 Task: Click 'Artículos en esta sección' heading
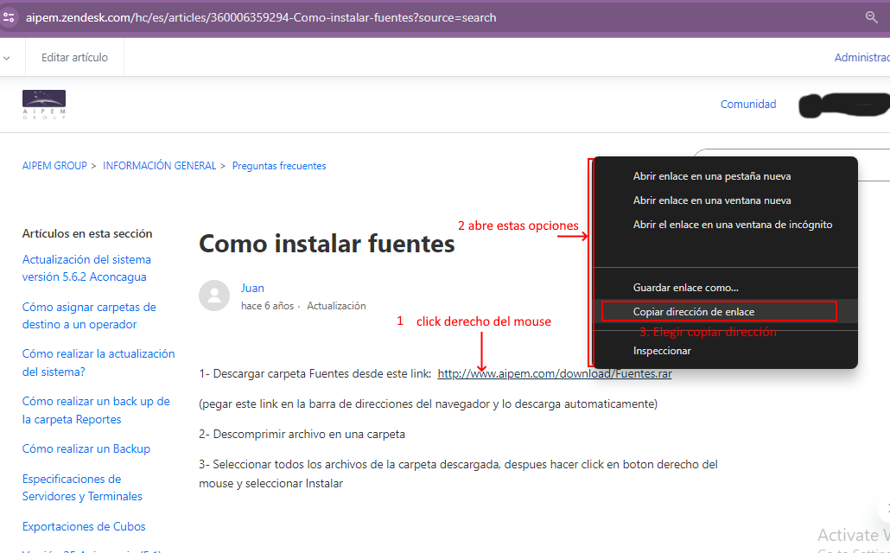click(87, 233)
